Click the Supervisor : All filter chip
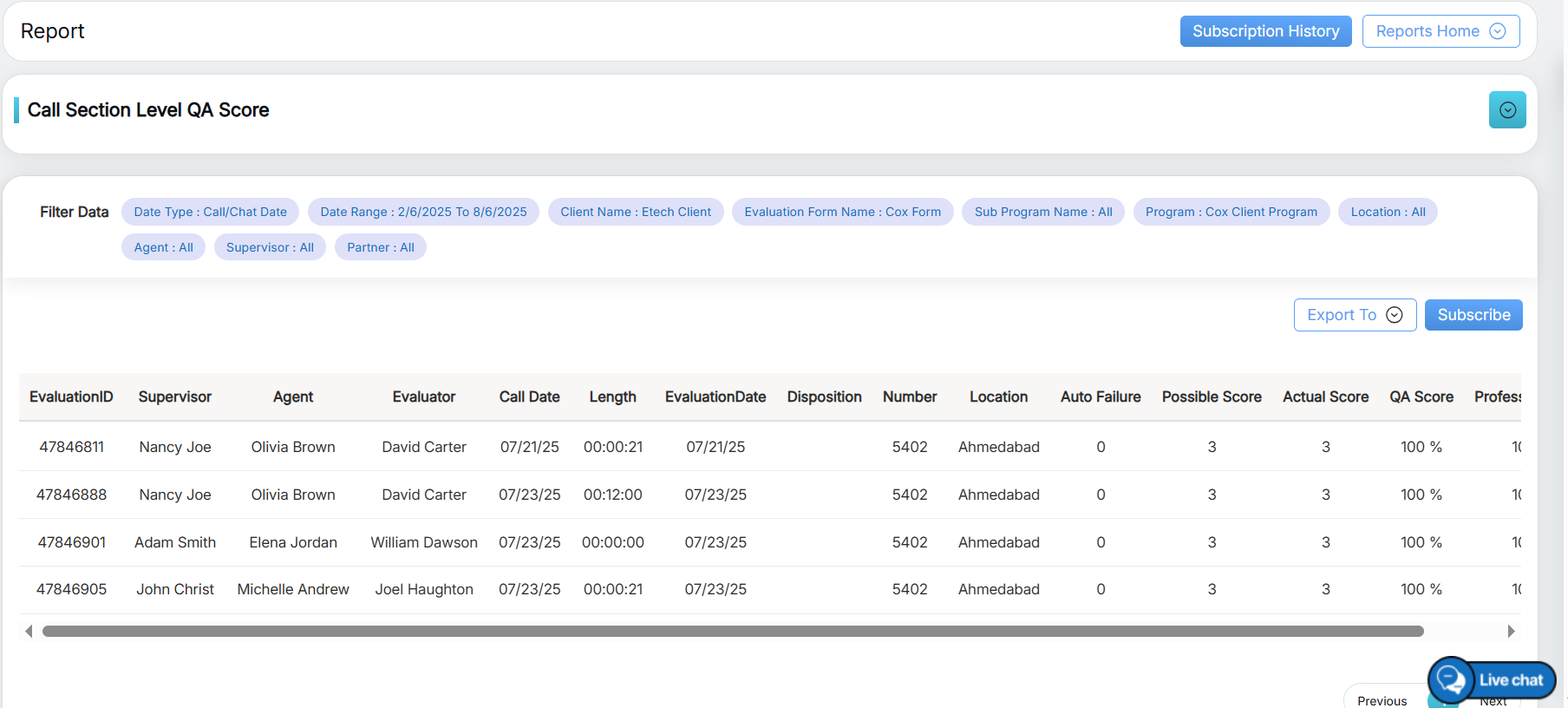 [x=270, y=247]
